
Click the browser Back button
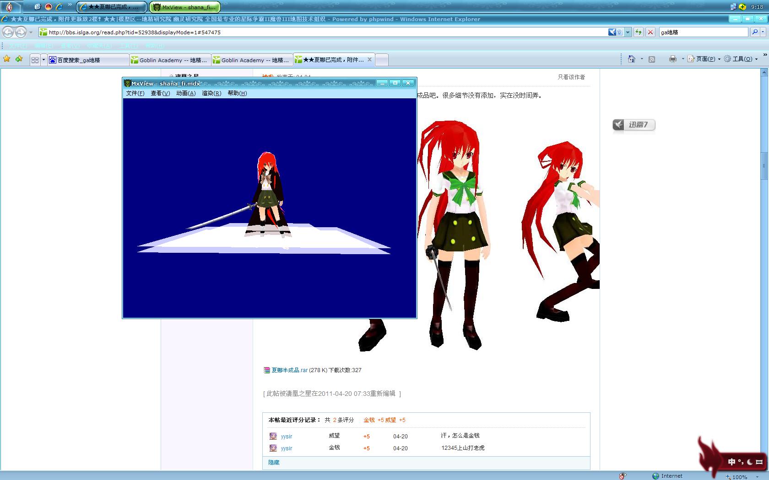(8, 32)
